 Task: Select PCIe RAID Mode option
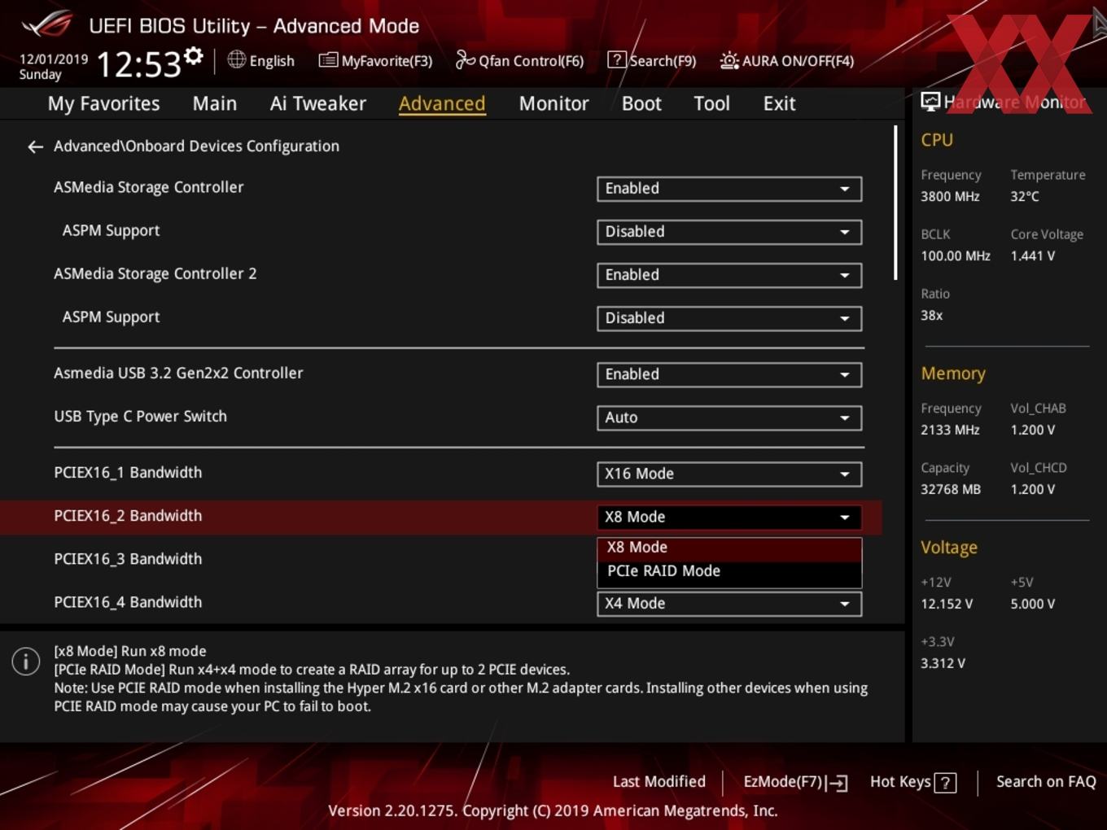[729, 571]
